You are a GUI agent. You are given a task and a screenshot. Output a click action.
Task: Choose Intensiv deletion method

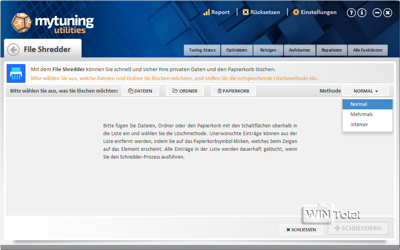coord(367,125)
